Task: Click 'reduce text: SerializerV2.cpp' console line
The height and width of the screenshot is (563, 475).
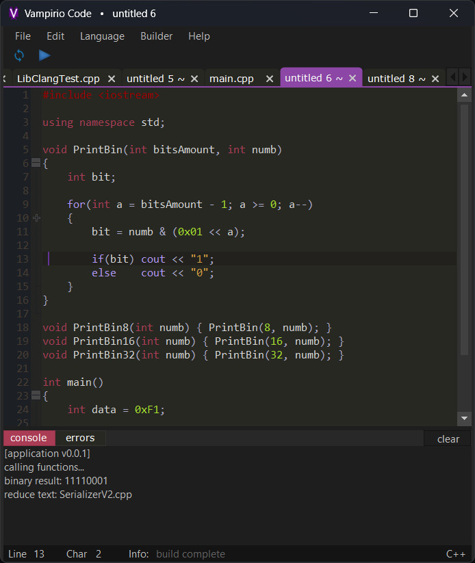Action: (x=68, y=495)
